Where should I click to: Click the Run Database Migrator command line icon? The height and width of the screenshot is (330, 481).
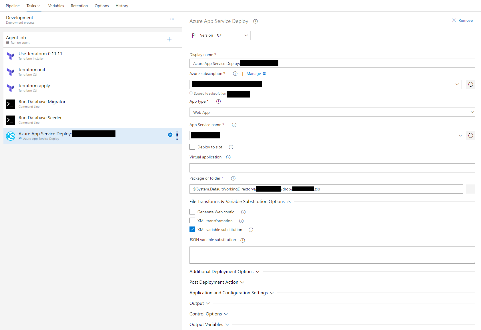coord(11,104)
